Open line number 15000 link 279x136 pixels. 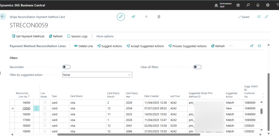[x=26, y=108]
